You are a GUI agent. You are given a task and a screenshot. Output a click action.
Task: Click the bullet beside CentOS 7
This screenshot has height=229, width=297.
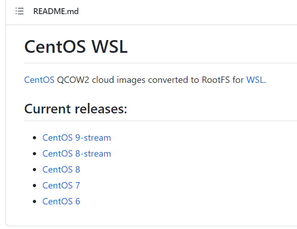pos(35,186)
